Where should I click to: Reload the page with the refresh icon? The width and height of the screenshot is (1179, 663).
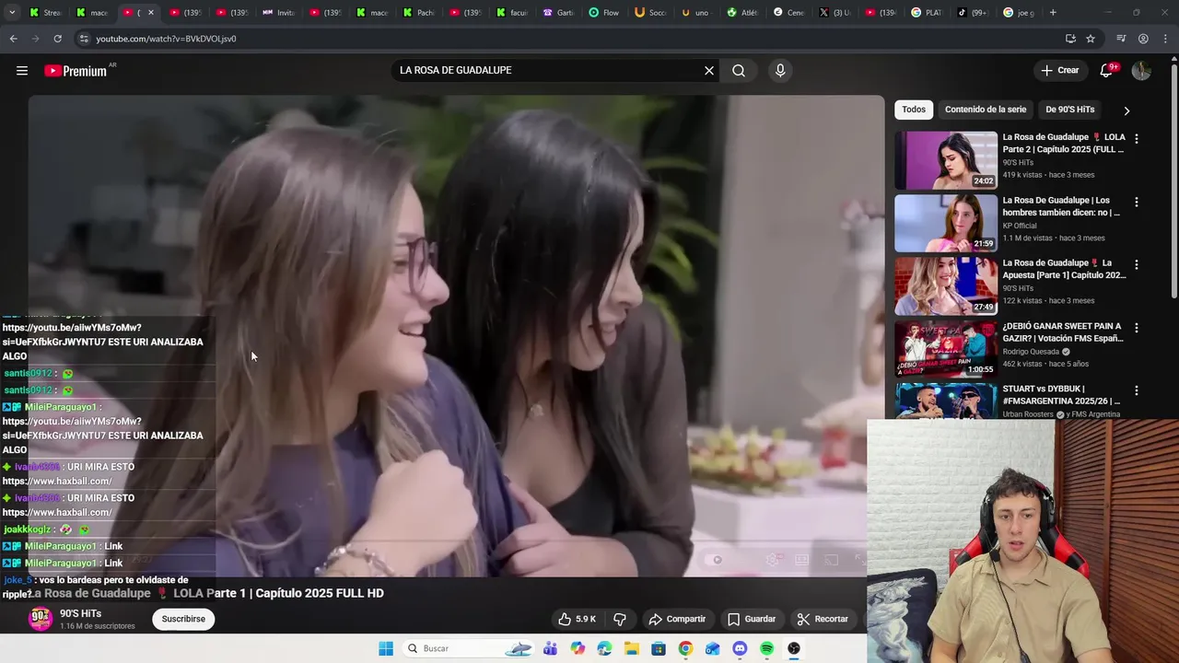pos(57,39)
